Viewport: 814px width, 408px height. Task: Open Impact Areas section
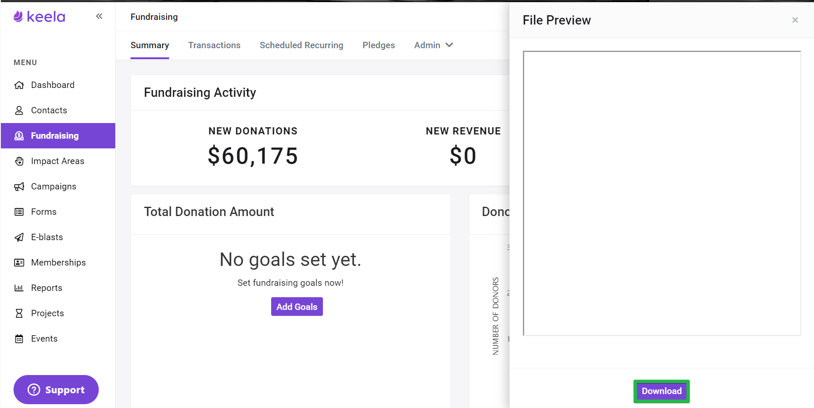[x=58, y=161]
